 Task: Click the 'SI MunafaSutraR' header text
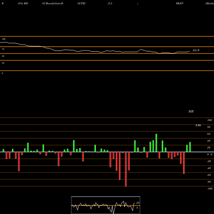(53, 3)
